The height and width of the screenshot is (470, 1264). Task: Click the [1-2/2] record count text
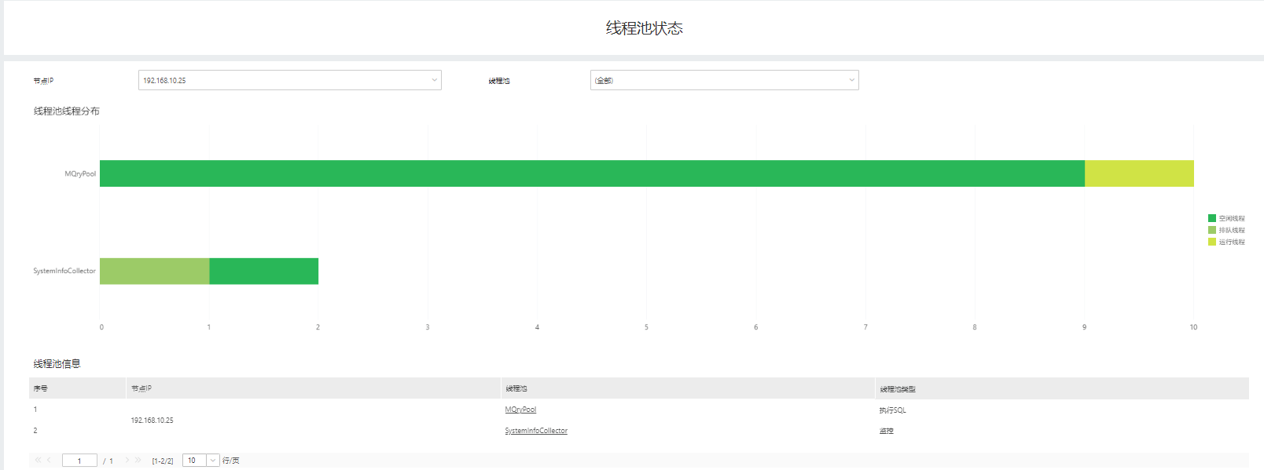click(x=163, y=461)
